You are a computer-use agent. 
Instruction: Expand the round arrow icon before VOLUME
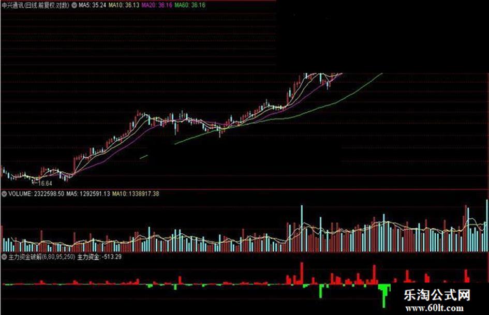(4, 193)
